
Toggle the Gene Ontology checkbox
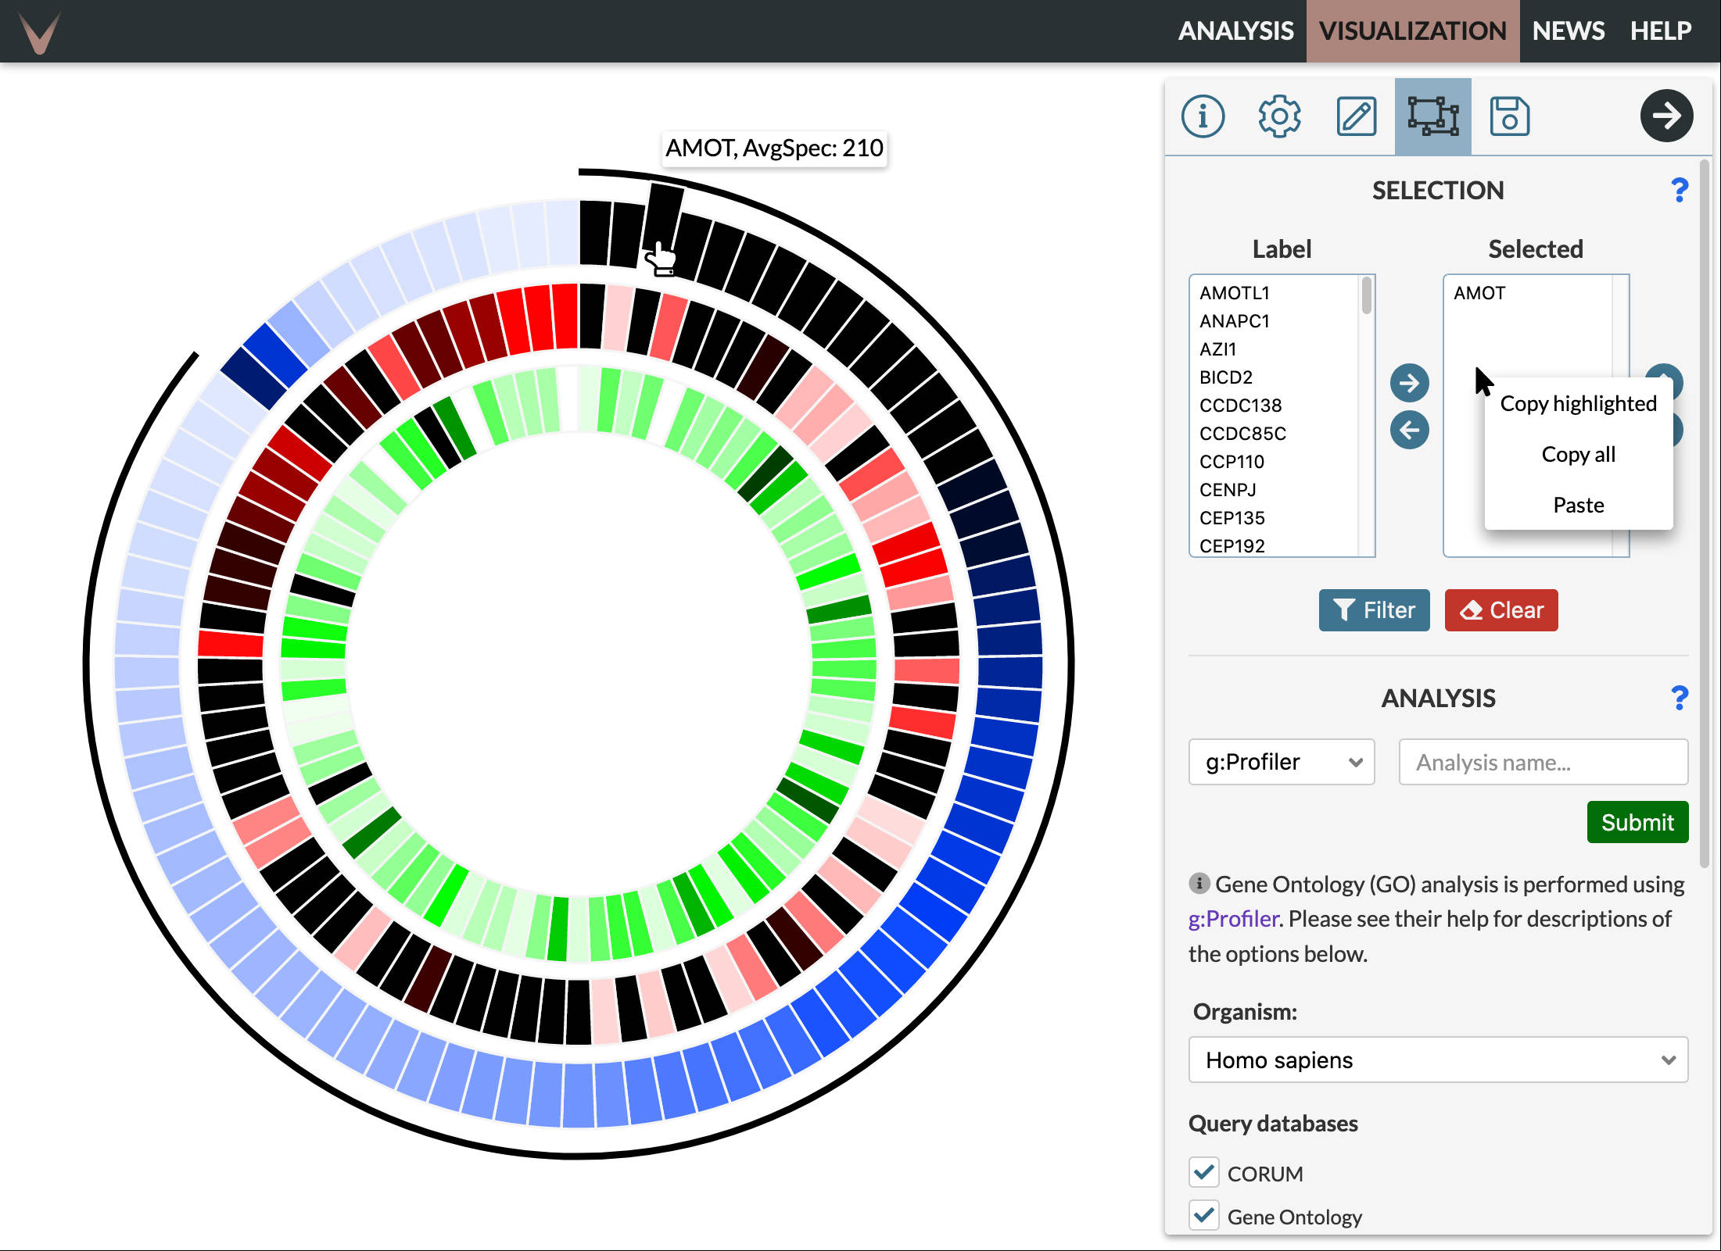1204,1215
